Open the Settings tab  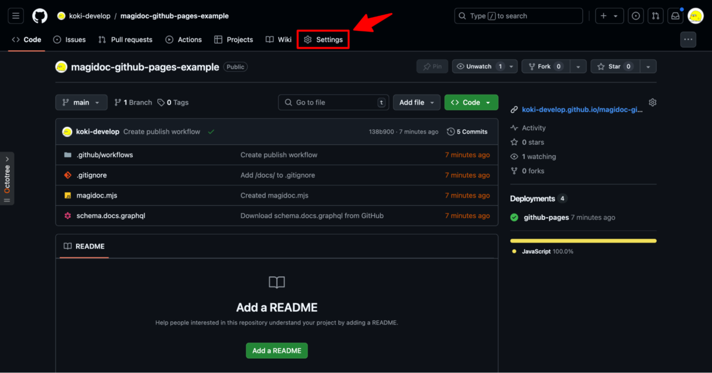323,40
